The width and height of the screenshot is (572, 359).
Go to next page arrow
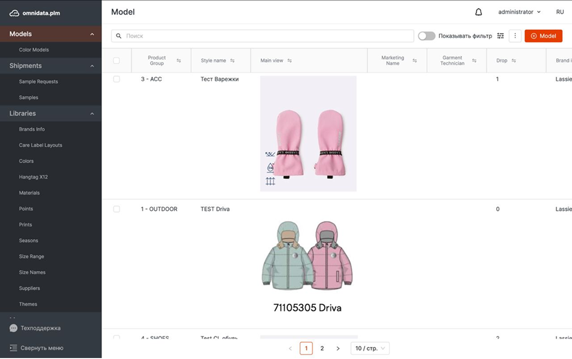pos(338,348)
